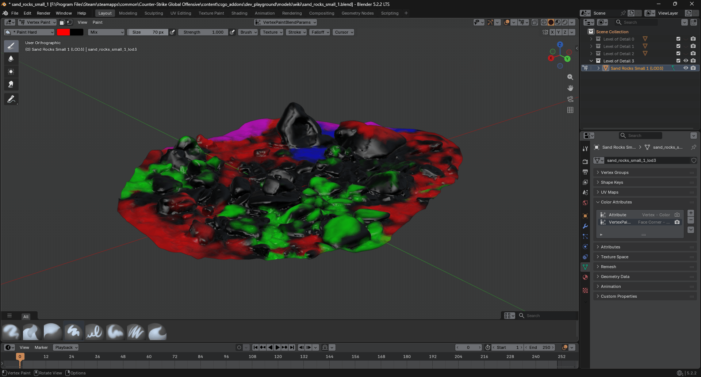Click the viewport zoom magnifier icon

570,77
